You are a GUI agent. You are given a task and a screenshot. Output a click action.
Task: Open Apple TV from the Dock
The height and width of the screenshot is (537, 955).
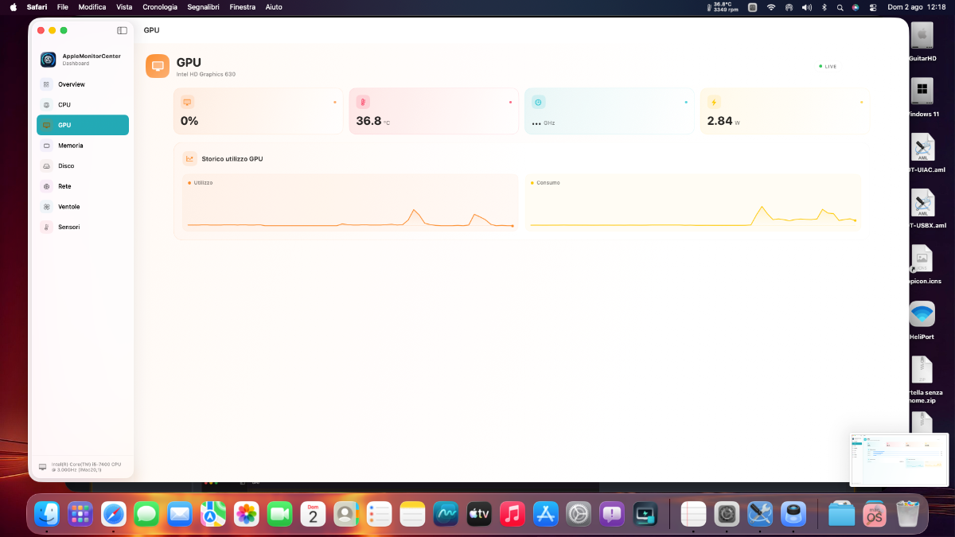(x=479, y=514)
